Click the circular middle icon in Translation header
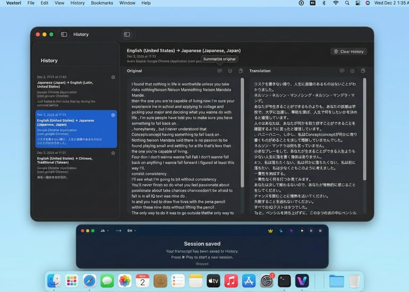The width and height of the screenshot is (409, 292). point(352,71)
